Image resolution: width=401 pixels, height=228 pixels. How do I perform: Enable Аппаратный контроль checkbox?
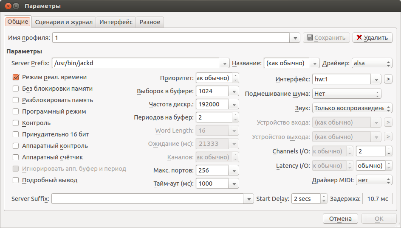[16, 146]
